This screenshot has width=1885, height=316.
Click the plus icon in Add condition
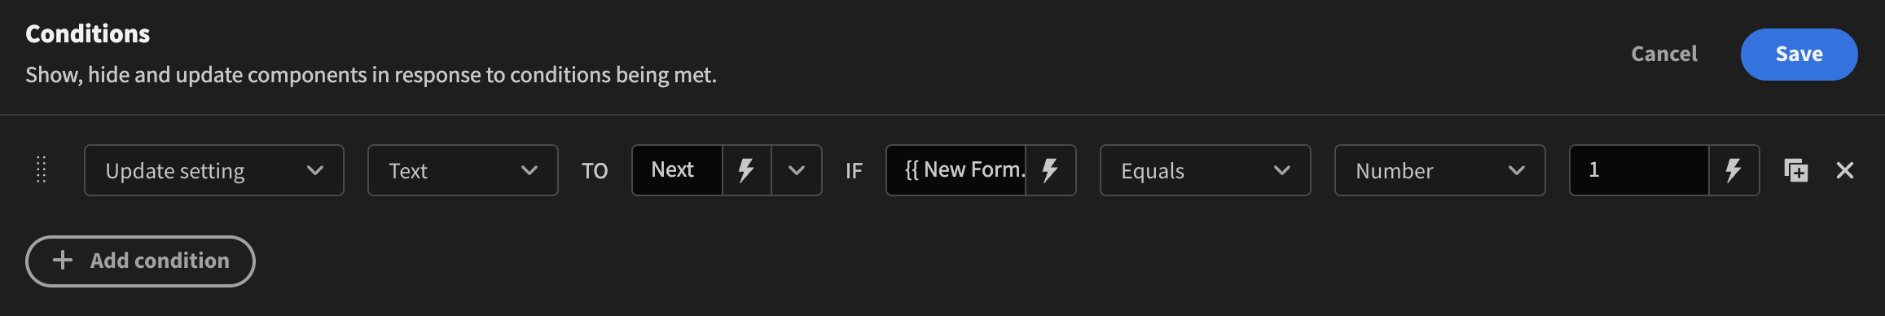[63, 260]
